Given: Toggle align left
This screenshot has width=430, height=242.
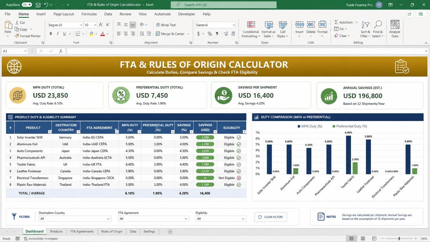Looking at the screenshot, I should pos(119,34).
